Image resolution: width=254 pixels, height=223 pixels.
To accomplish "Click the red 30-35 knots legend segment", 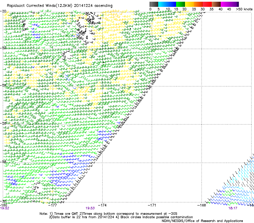I will coord(207,4).
